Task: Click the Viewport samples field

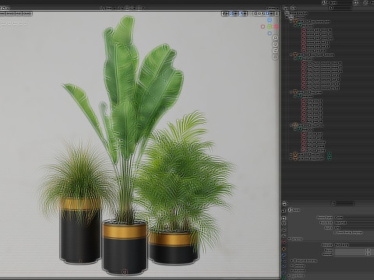Action: pyautogui.click(x=353, y=254)
